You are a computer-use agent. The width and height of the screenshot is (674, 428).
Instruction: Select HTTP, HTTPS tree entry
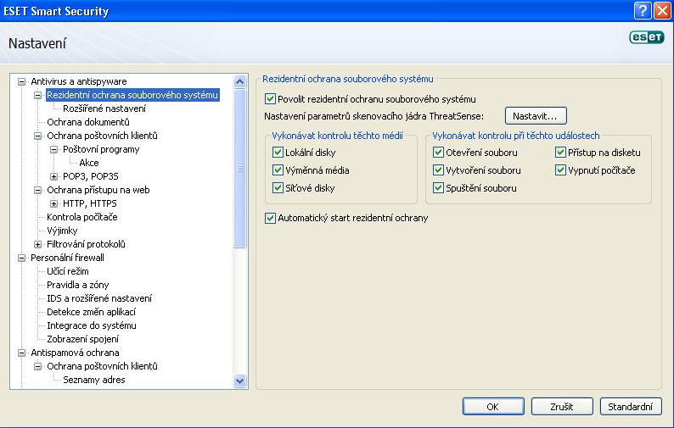pos(90,203)
